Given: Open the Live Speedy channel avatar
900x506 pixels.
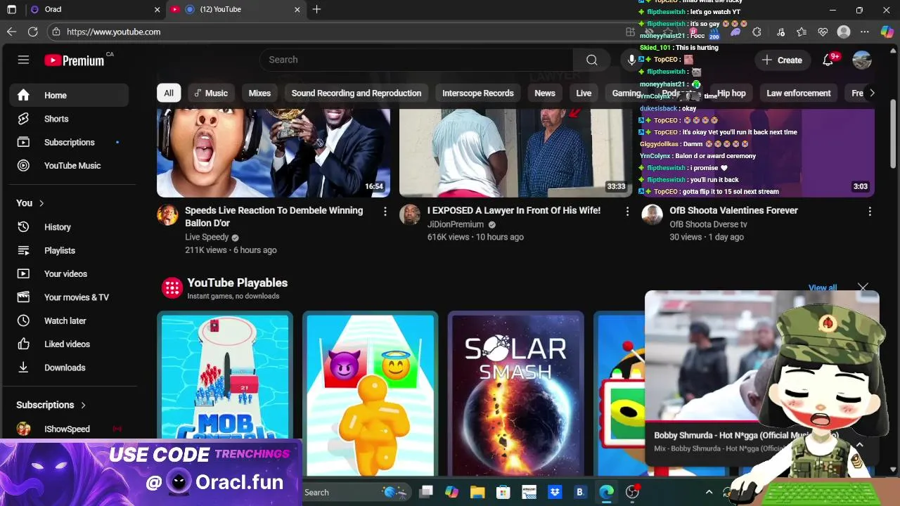Looking at the screenshot, I should coord(167,215).
